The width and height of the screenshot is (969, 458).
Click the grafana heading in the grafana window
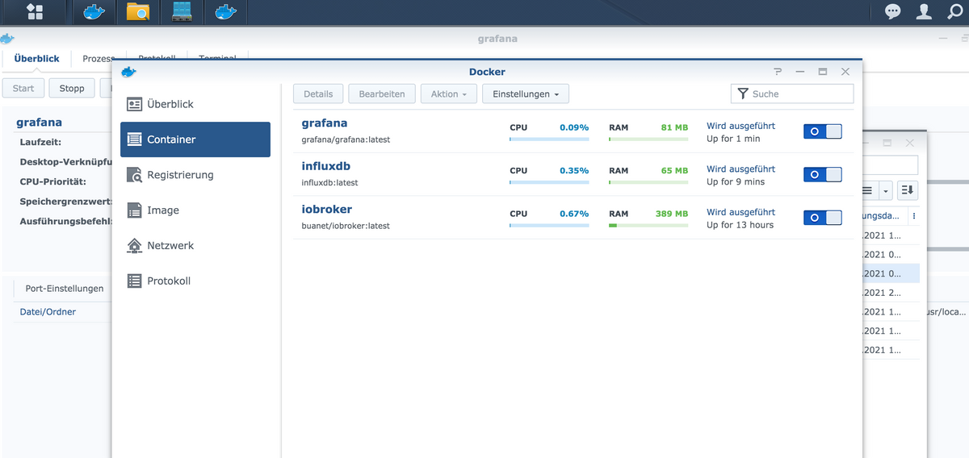click(x=39, y=123)
